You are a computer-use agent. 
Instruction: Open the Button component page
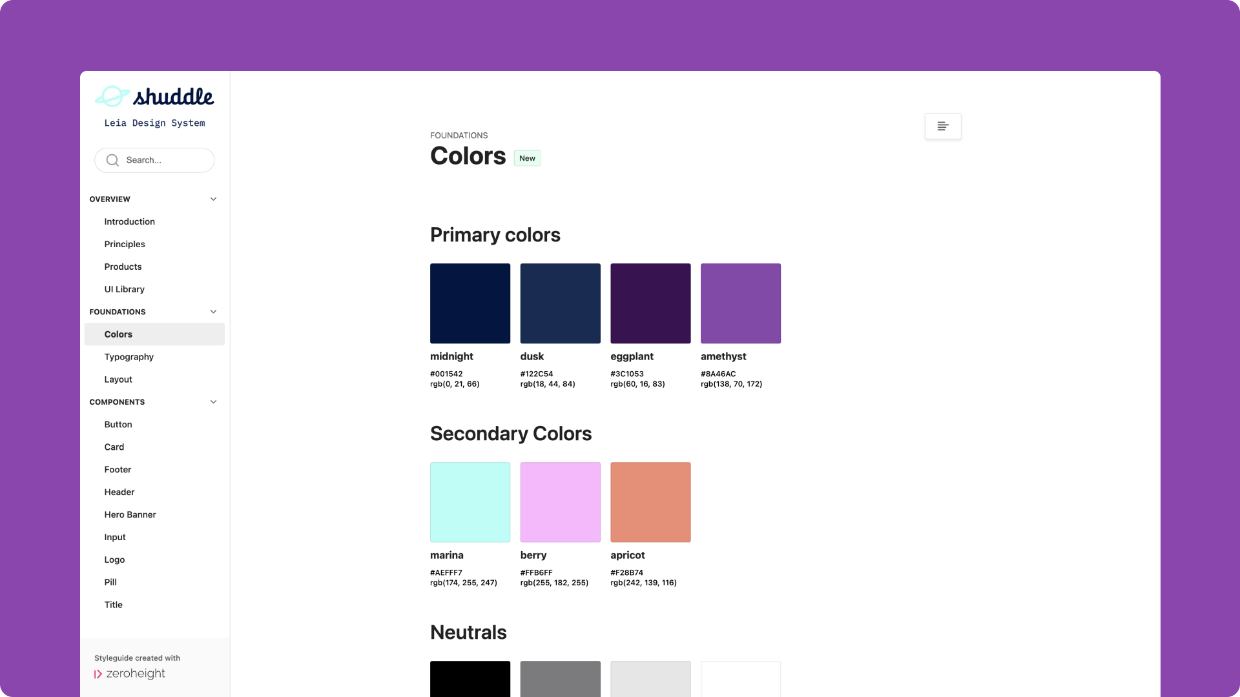pyautogui.click(x=118, y=424)
